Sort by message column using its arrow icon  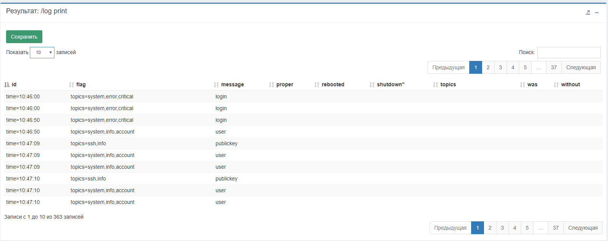[216, 85]
